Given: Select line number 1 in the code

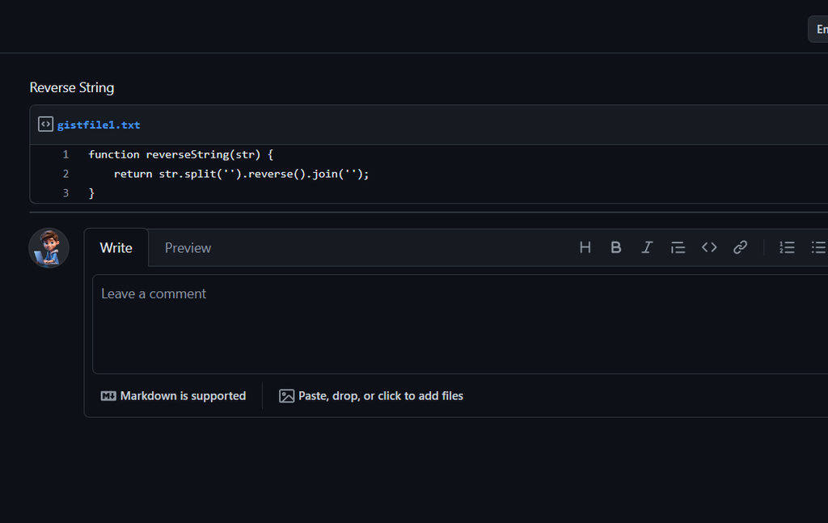Looking at the screenshot, I should tap(65, 154).
